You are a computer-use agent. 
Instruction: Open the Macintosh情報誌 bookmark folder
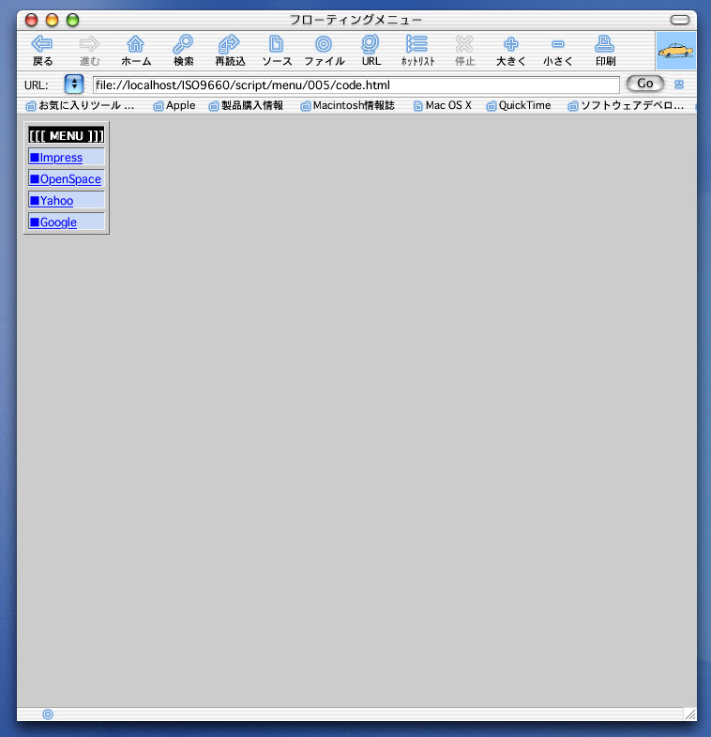tap(347, 106)
